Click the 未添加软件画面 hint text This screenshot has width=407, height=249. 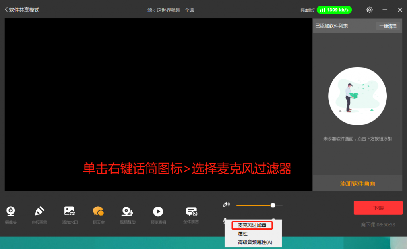click(x=357, y=139)
